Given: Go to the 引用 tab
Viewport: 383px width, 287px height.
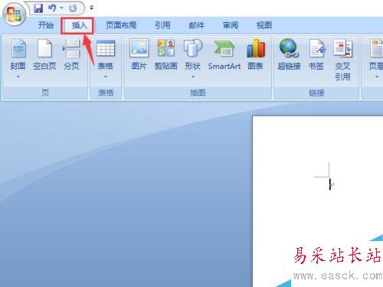Looking at the screenshot, I should pyautogui.click(x=162, y=25).
